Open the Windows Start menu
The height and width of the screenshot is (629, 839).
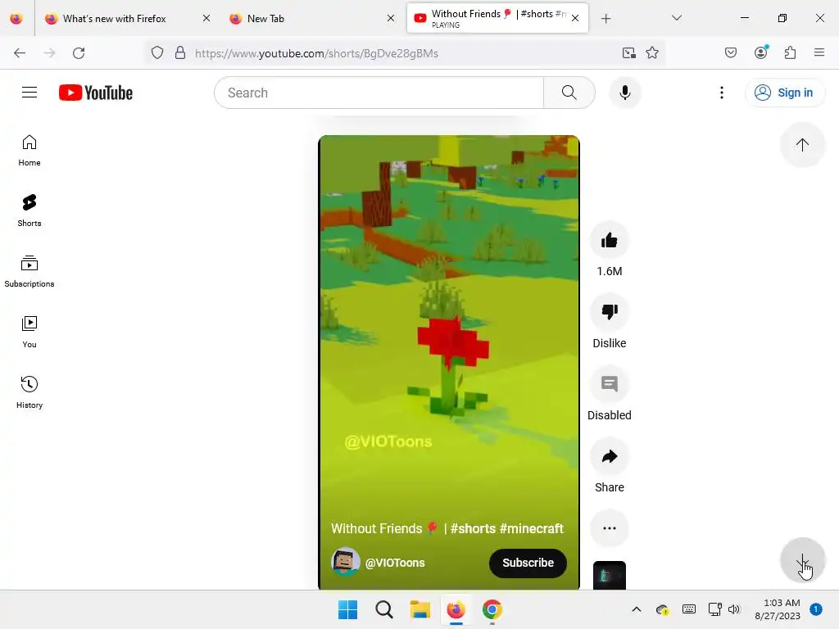click(347, 609)
